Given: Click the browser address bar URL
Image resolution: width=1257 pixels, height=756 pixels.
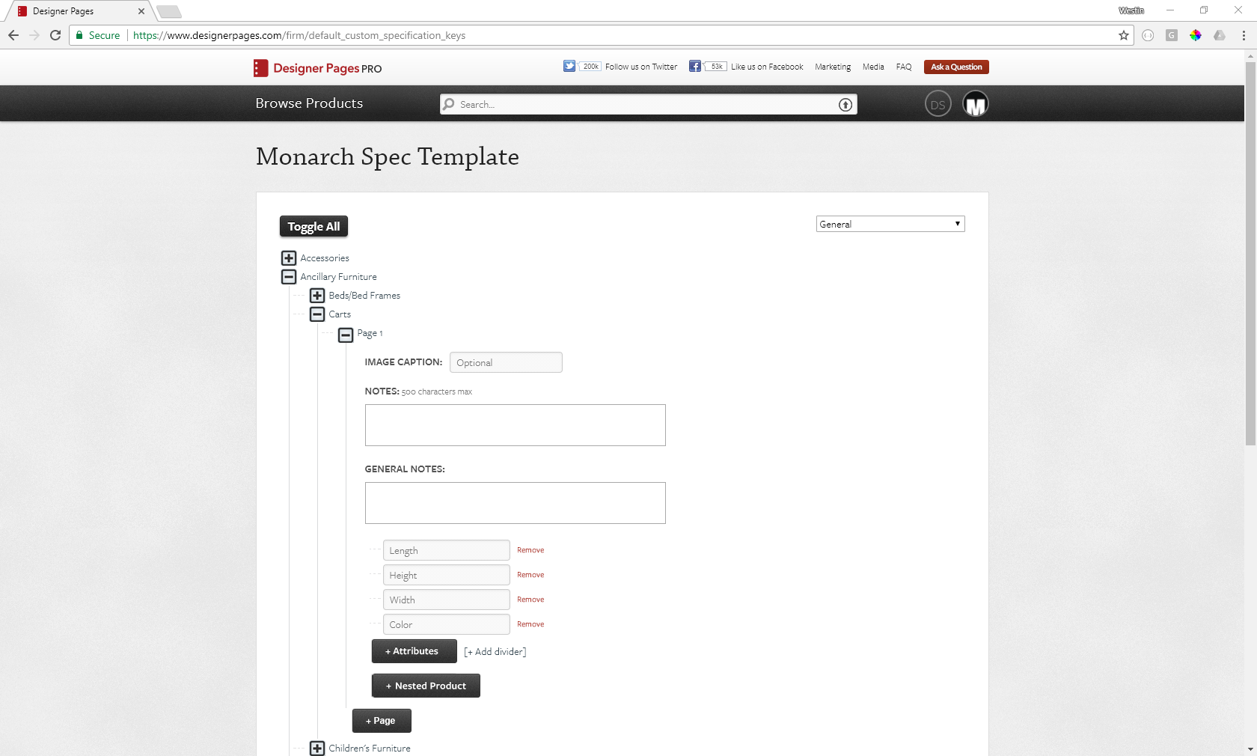Looking at the screenshot, I should click(x=299, y=35).
